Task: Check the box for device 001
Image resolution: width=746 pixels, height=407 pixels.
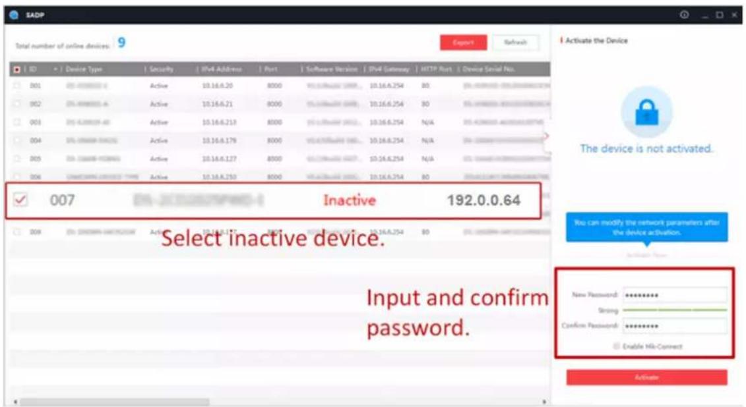Action: pos(16,86)
